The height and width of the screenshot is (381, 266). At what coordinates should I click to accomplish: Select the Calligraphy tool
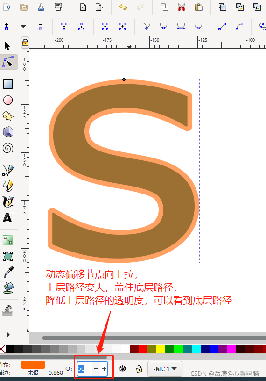(8, 202)
